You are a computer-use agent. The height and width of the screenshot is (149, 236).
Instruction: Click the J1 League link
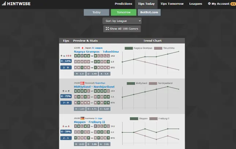97,48
